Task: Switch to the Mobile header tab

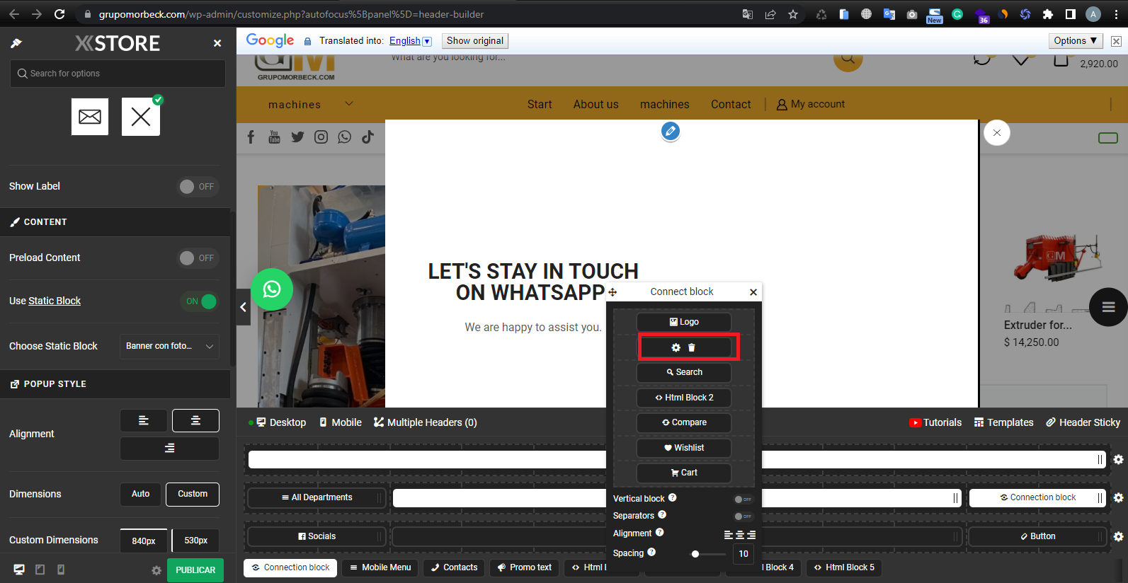Action: coord(341,422)
